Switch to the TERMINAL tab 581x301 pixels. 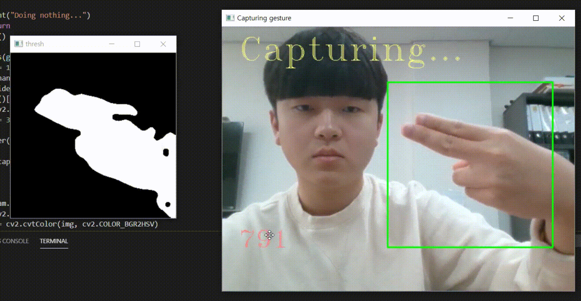53,241
